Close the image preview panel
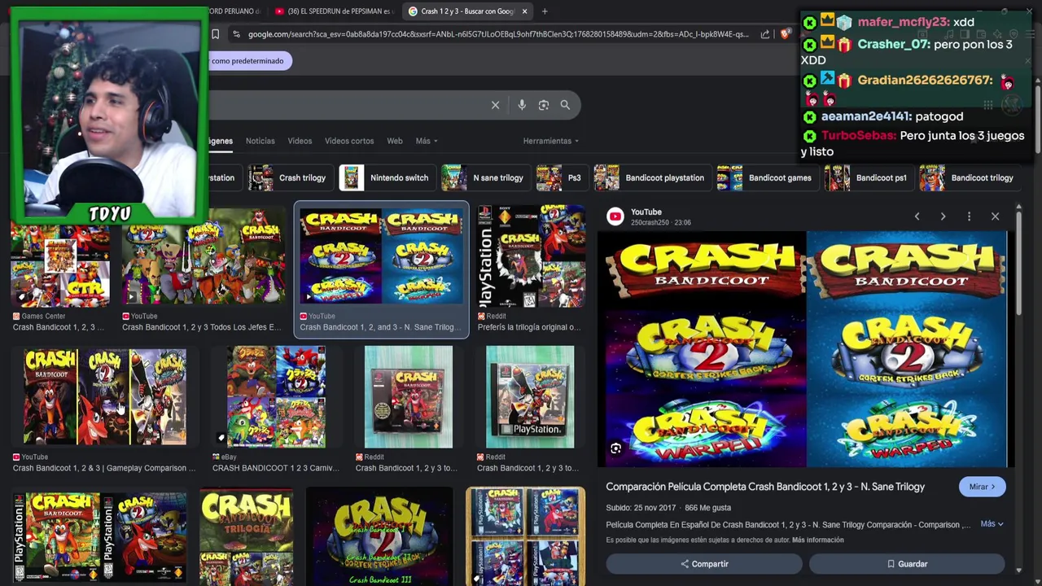 point(995,216)
